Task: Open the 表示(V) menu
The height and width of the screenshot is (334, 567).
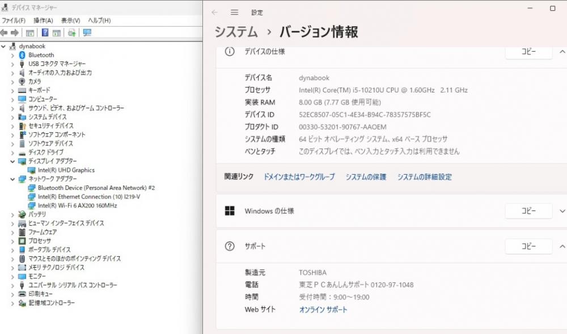Action: (70, 20)
